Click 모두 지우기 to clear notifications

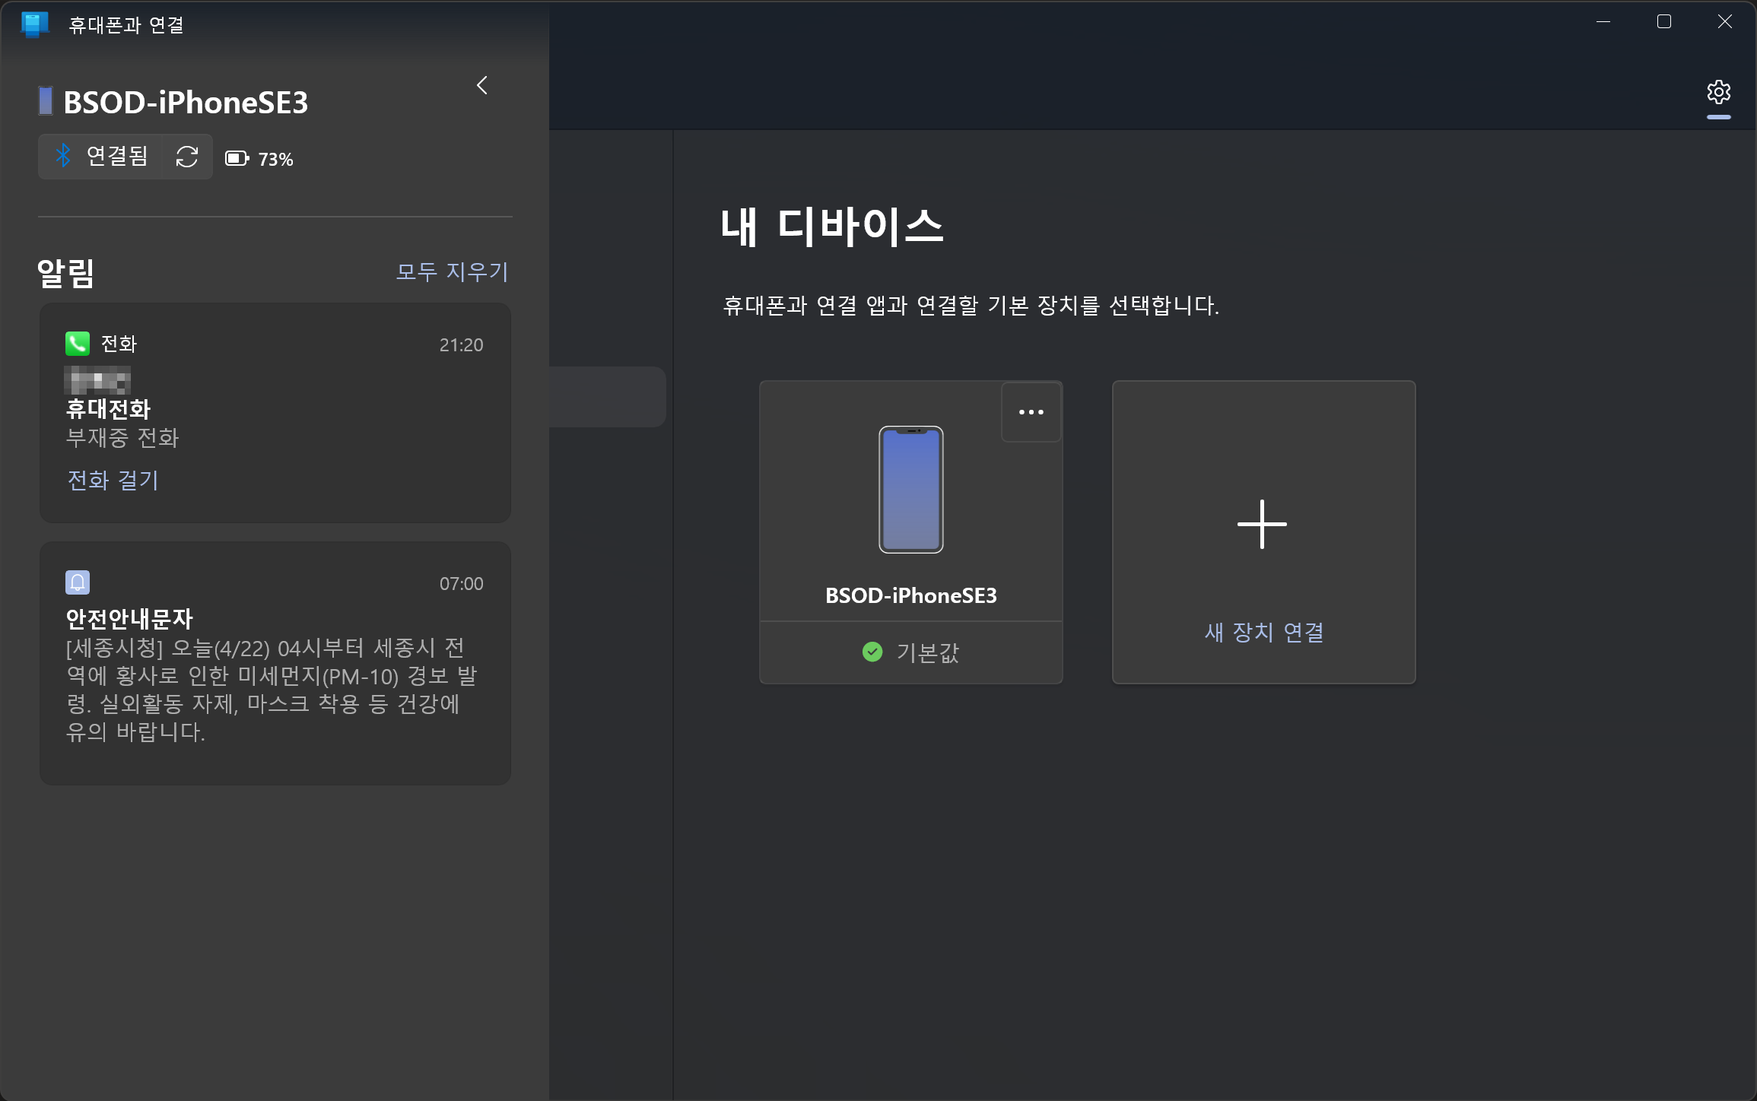[x=452, y=271]
